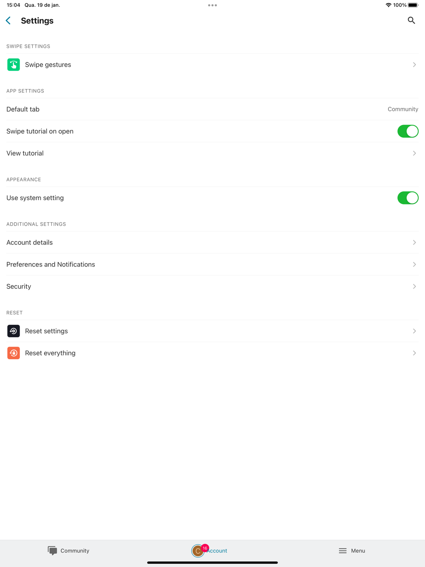
Task: Tap the hamburger Menu icon
Action: 343,551
